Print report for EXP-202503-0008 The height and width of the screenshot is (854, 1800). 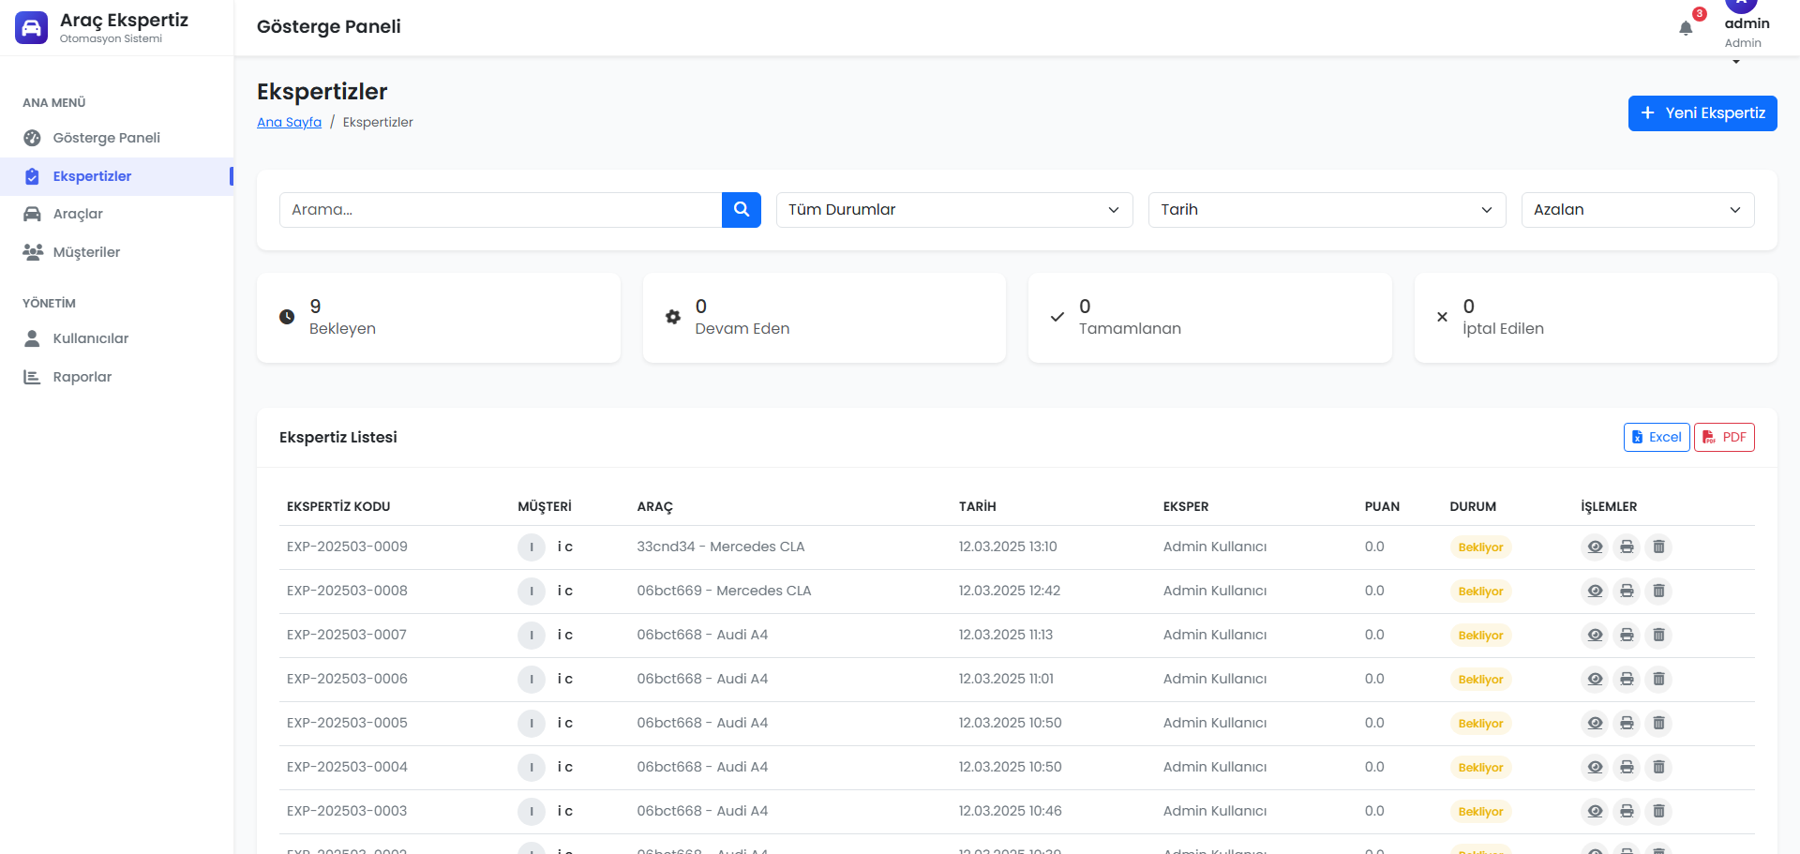(x=1627, y=592)
